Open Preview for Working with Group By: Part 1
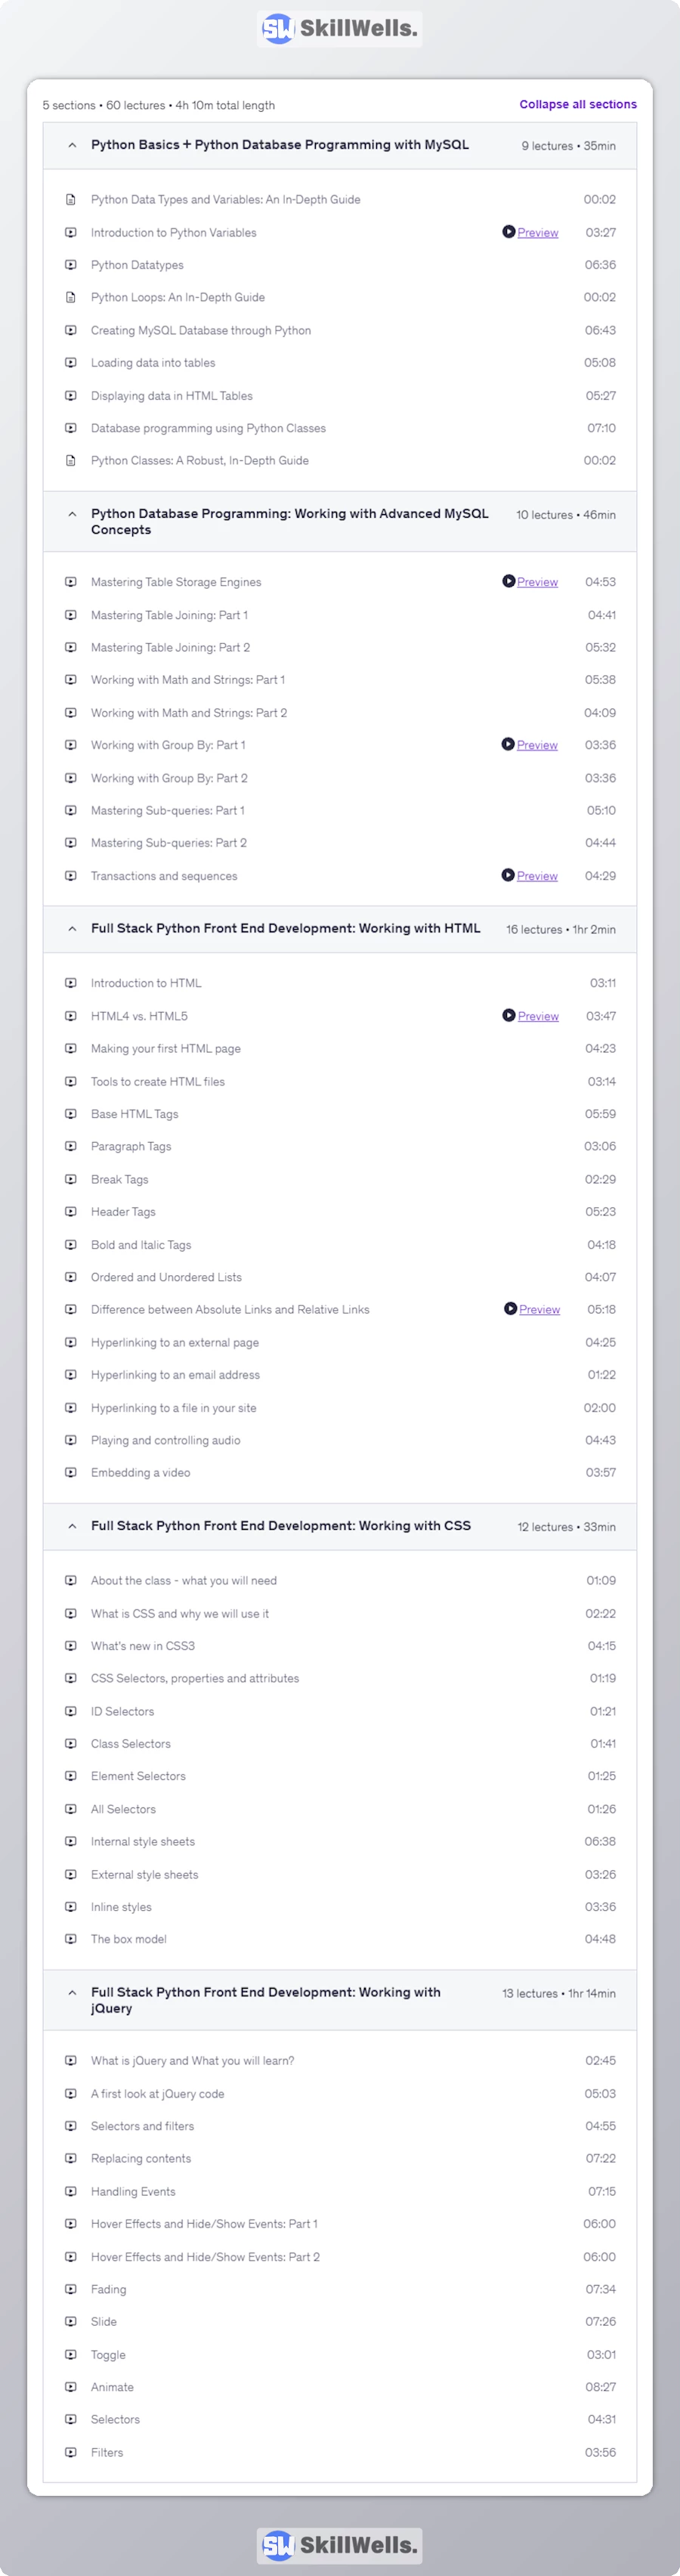Image resolution: width=680 pixels, height=2576 pixels. (537, 745)
